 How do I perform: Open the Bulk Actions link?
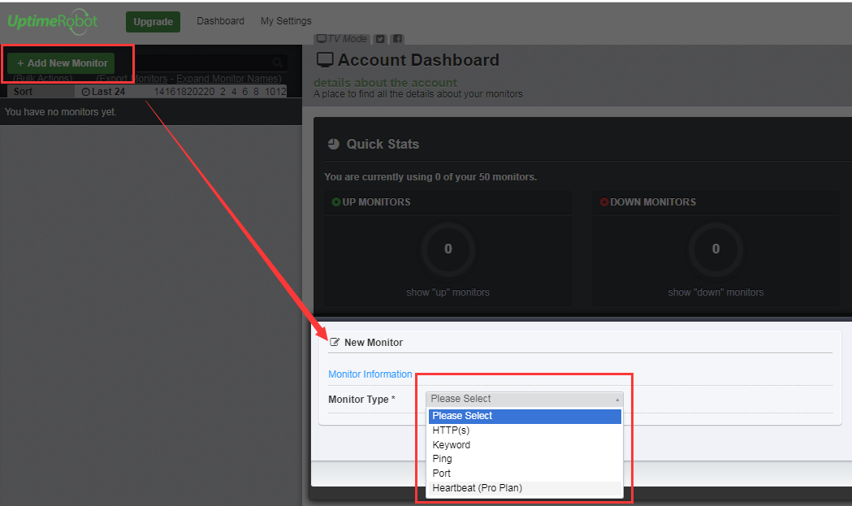[x=43, y=79]
